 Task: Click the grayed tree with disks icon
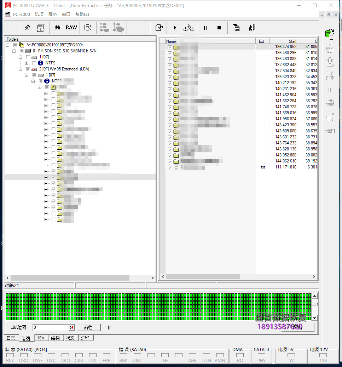(x=118, y=28)
